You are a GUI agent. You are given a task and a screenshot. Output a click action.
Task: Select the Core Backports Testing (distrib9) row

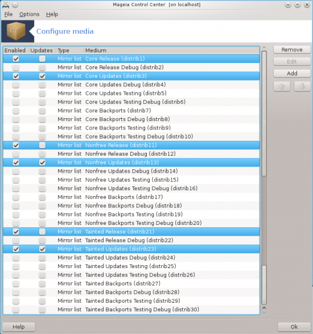tap(131, 128)
